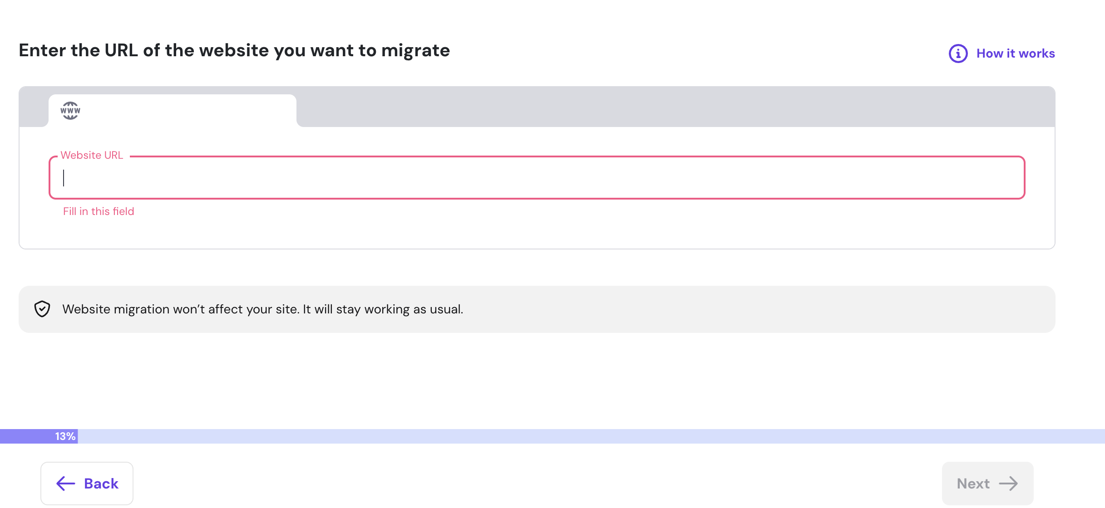Click the 13% progress label
Screen dimensions: 1105x508
point(65,436)
